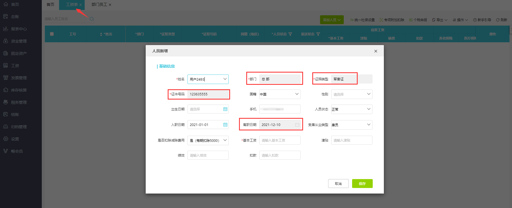Screen dimensions: 512x208
Task: Click the 人员状态 filter icon
Action: [x=290, y=34]
